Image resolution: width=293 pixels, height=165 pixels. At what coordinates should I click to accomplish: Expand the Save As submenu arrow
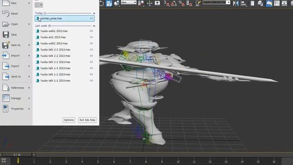pyautogui.click(x=29, y=45)
